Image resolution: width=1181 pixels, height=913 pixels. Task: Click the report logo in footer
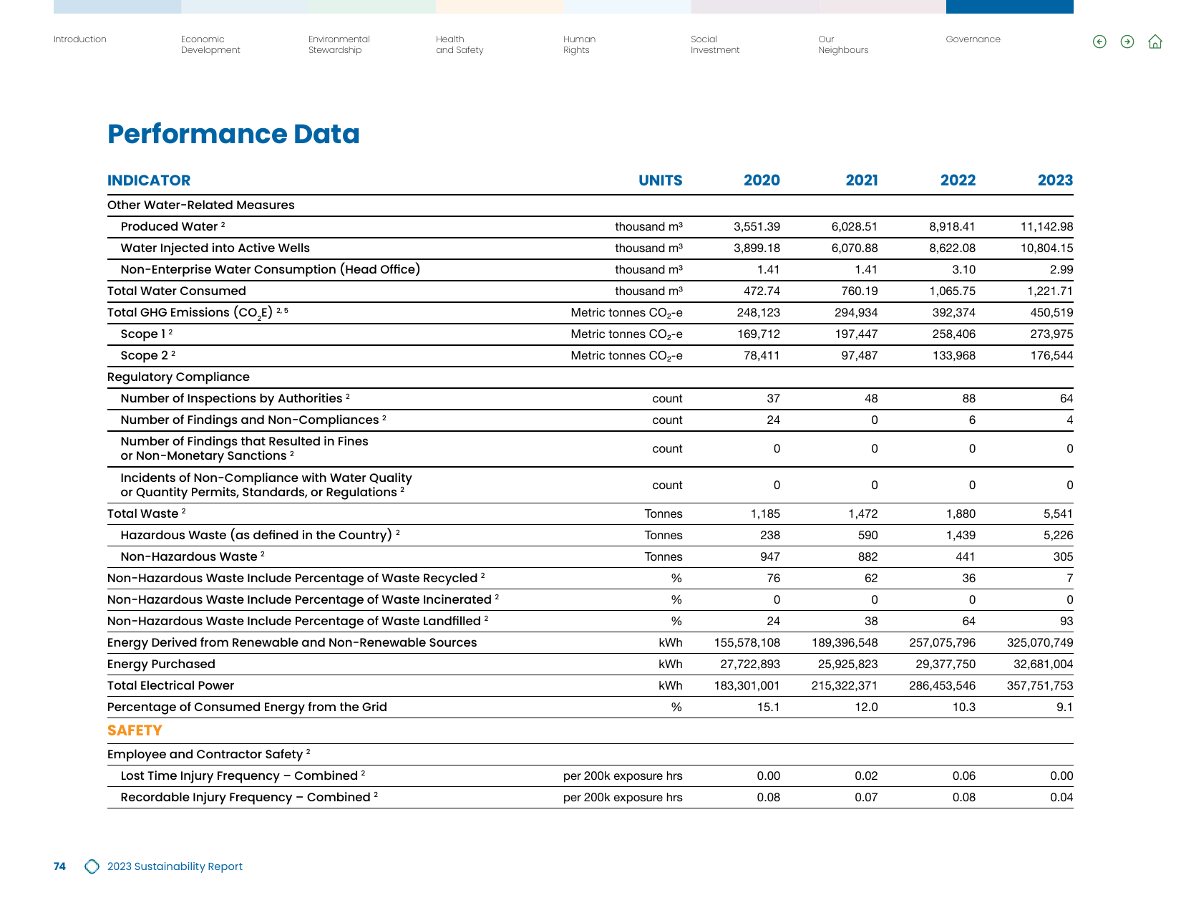(92, 866)
